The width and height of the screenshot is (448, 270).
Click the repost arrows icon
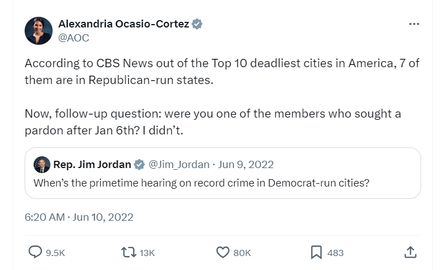[129, 253]
